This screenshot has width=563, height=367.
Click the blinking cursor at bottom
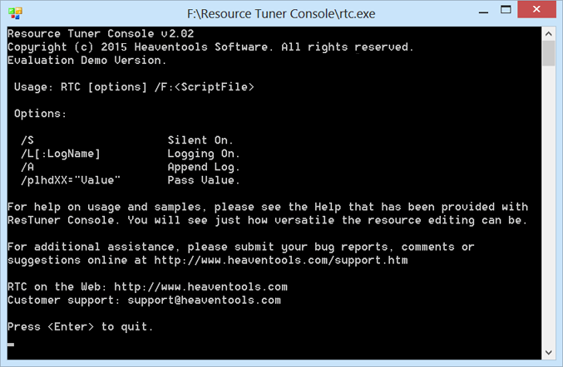coord(11,343)
